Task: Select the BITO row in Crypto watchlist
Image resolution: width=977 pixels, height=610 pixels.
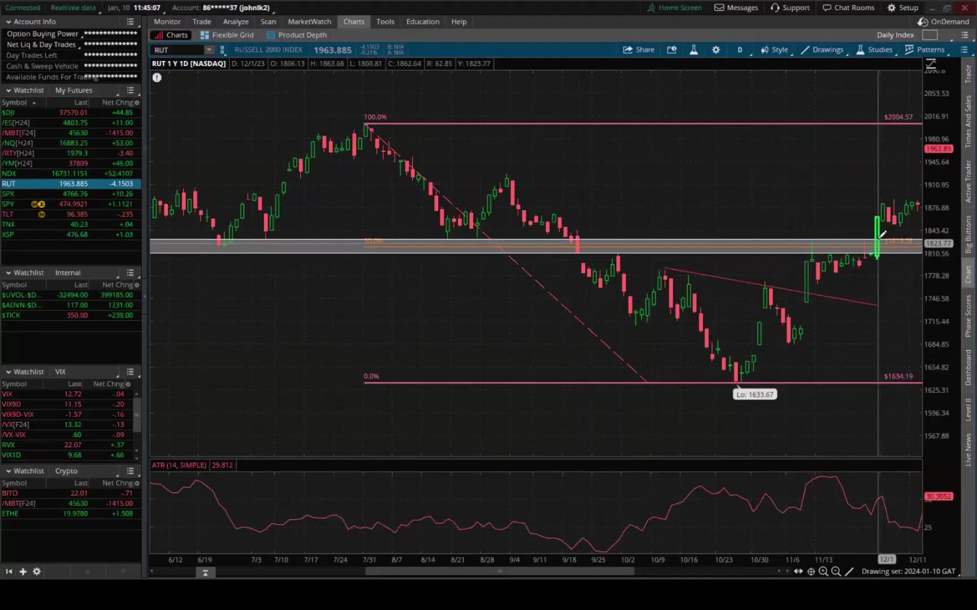Action: click(71, 493)
